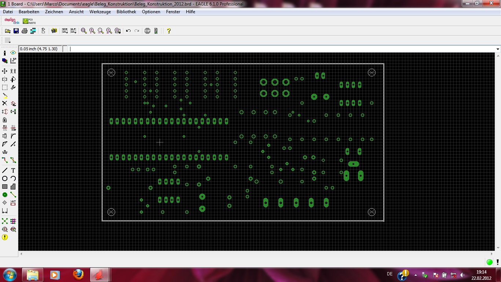Select the Change wrench tool
The image size is (501, 282).
tap(13, 87)
